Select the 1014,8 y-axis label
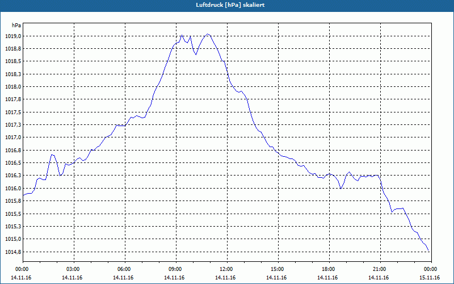This screenshot has width=454, height=284. click(x=13, y=252)
